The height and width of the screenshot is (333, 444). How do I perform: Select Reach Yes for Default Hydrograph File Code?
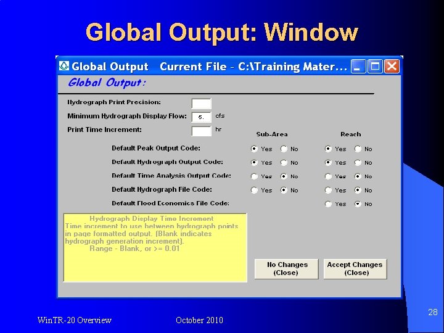(328, 191)
